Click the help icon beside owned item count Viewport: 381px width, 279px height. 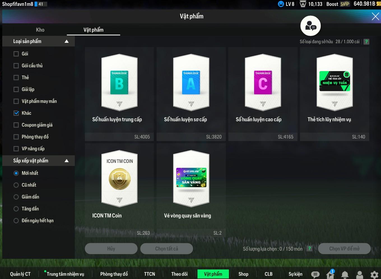(x=366, y=42)
